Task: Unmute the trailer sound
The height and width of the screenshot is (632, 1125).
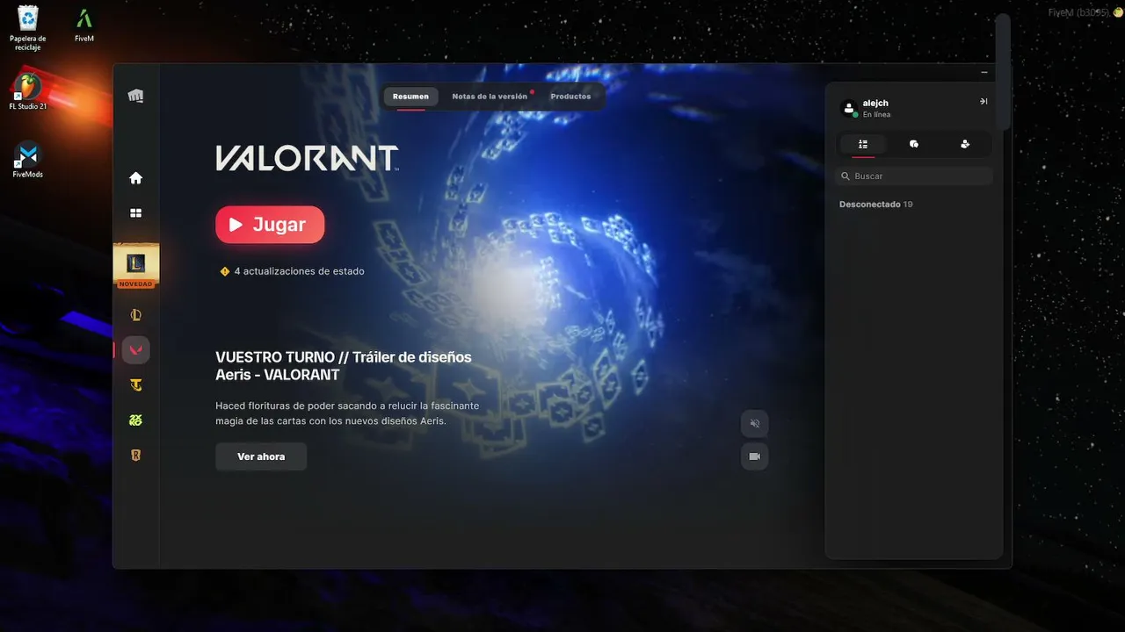Action: [755, 424]
